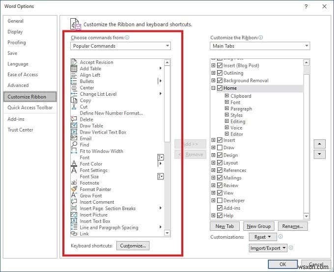Click the Cut scissors icon
This screenshot has height=272, width=334.
click(x=74, y=107)
